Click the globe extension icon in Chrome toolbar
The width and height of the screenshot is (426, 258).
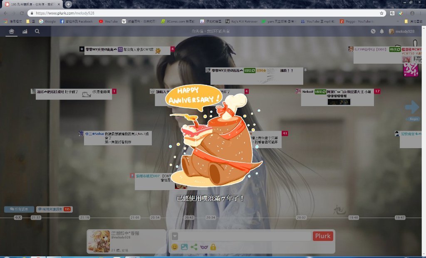tap(392, 13)
